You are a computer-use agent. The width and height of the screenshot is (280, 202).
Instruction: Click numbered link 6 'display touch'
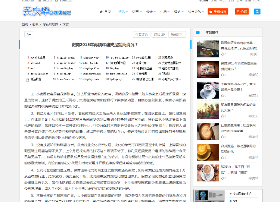click(x=66, y=58)
